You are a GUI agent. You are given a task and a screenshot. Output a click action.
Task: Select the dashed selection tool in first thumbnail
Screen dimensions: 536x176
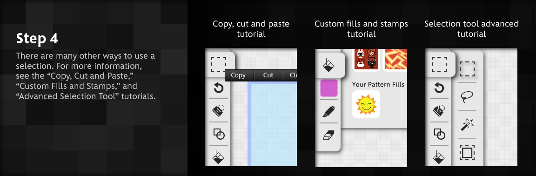coord(218,64)
